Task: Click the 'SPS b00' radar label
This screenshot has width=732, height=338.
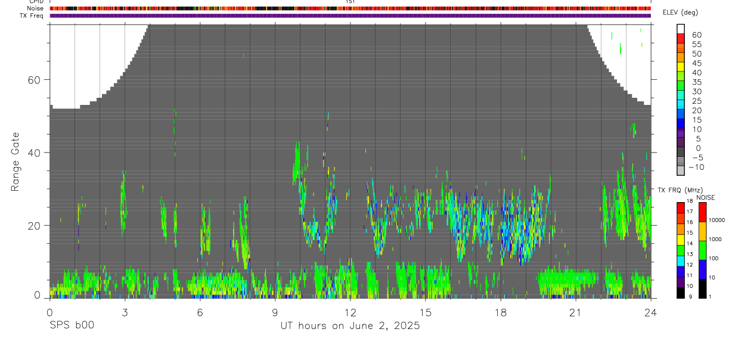Action: pos(72,326)
